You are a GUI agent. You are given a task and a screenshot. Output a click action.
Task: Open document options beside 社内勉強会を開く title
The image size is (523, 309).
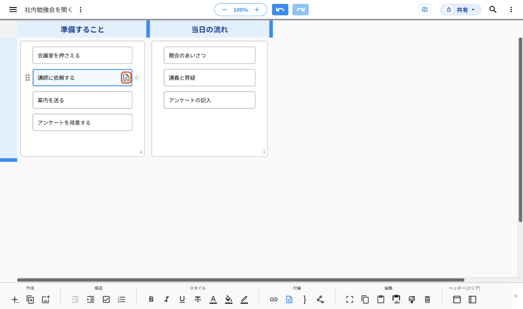[80, 10]
